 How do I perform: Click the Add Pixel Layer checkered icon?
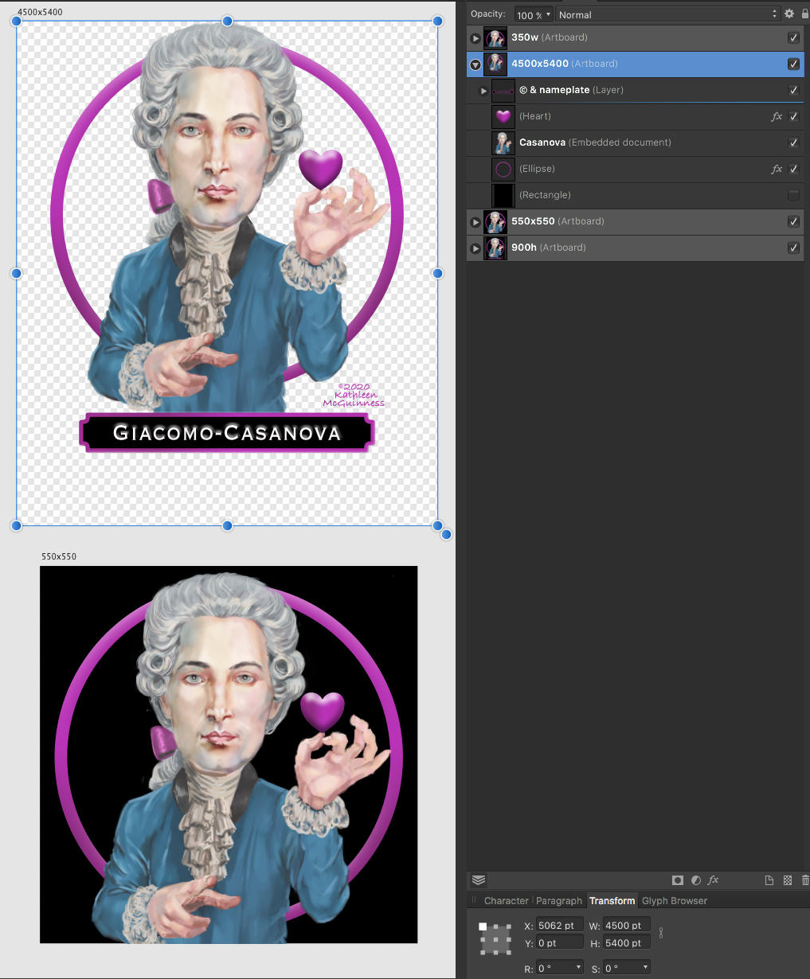coord(788,880)
